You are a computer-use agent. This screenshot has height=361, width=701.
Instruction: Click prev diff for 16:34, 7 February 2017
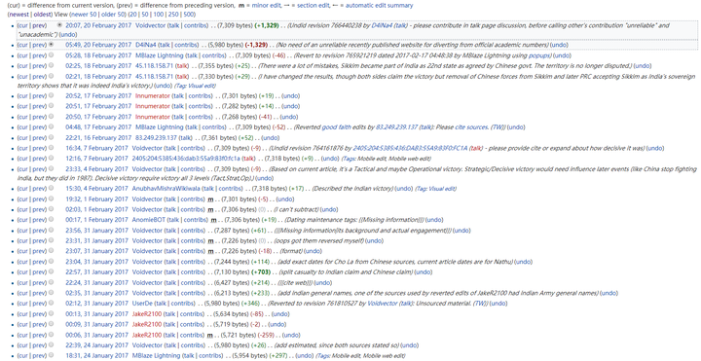pyautogui.click(x=39, y=148)
